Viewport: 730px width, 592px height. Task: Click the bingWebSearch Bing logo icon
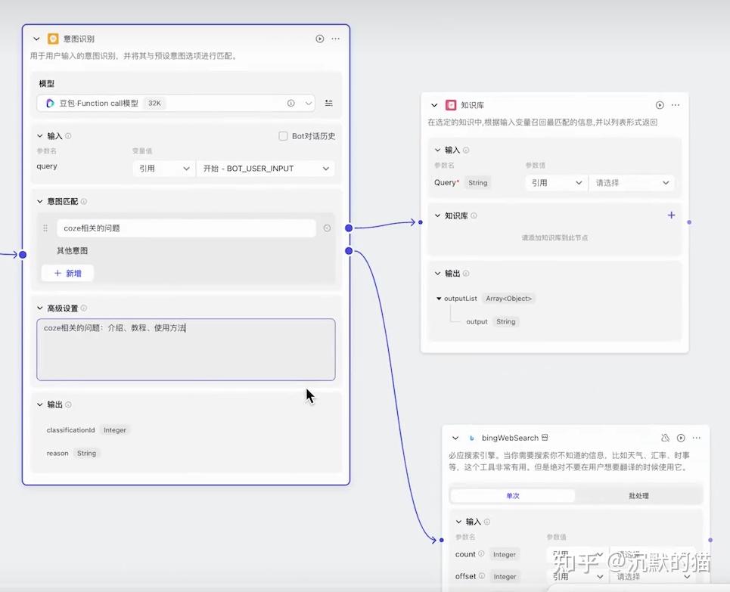[471, 438]
